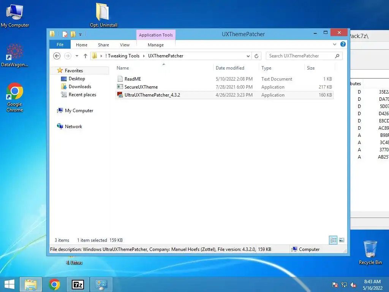Expand breadcrumb arrow before Tweaking Tools
Viewport: 389px width, 292px height.
(x=101, y=56)
